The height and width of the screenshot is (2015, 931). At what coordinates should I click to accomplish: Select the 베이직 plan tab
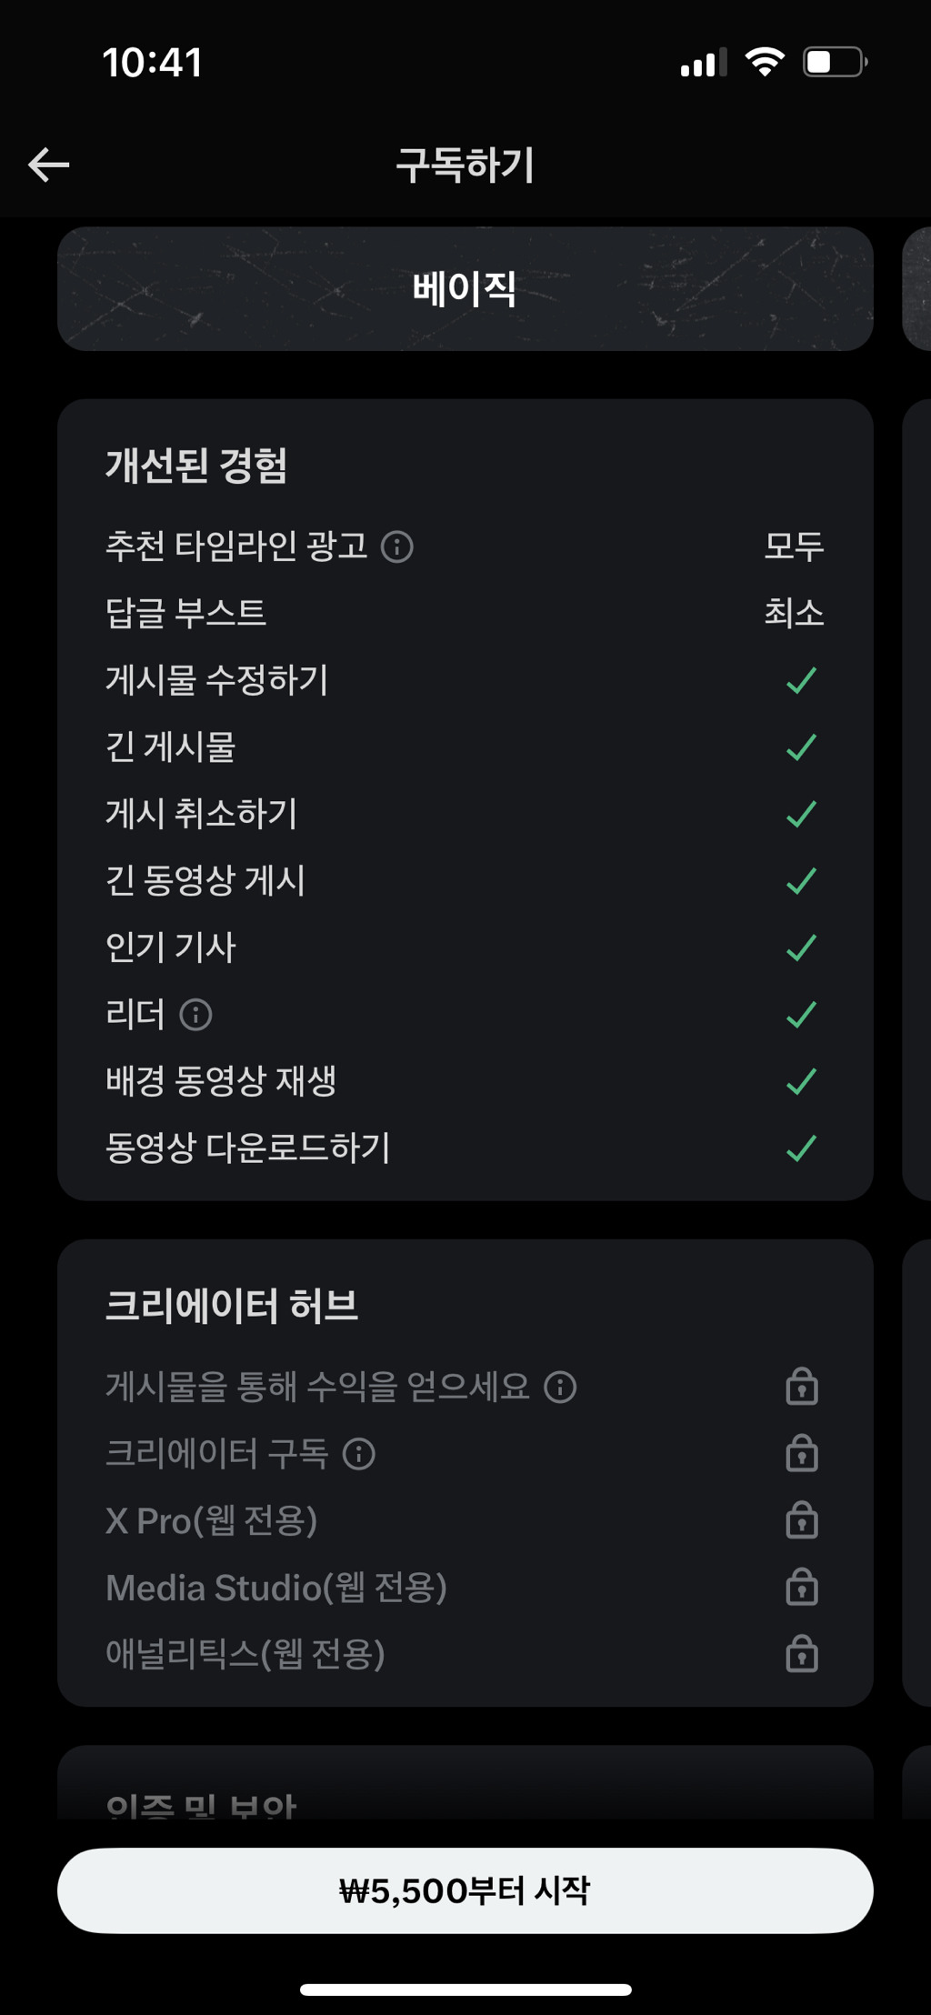click(x=465, y=289)
